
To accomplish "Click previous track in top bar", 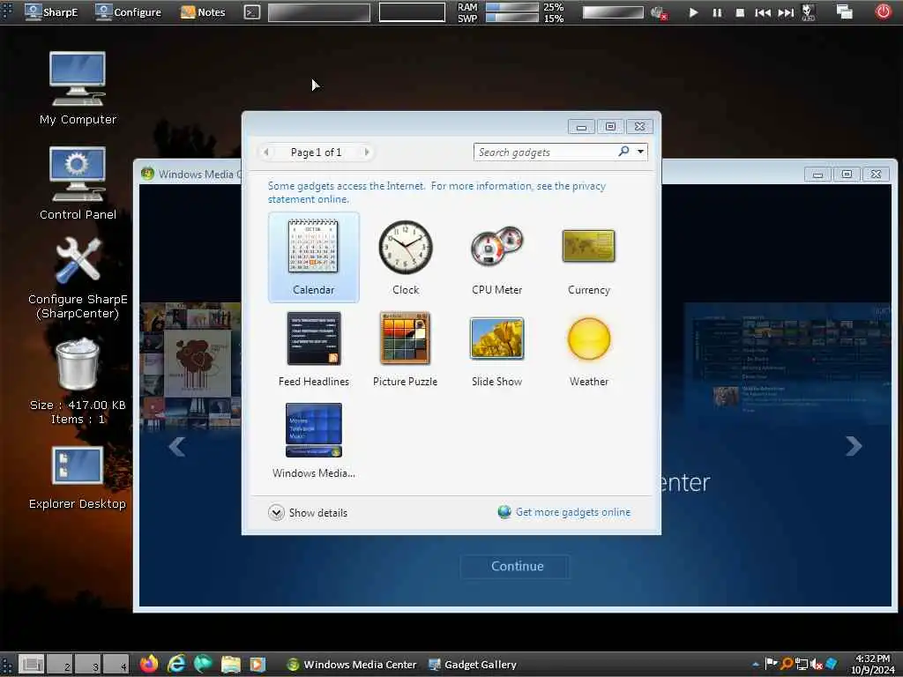I will [x=763, y=12].
